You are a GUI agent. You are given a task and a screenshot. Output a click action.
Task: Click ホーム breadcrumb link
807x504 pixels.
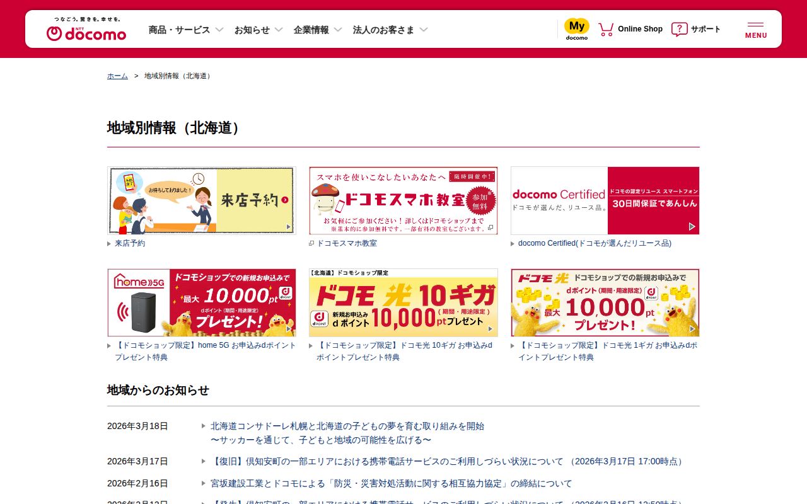click(117, 76)
